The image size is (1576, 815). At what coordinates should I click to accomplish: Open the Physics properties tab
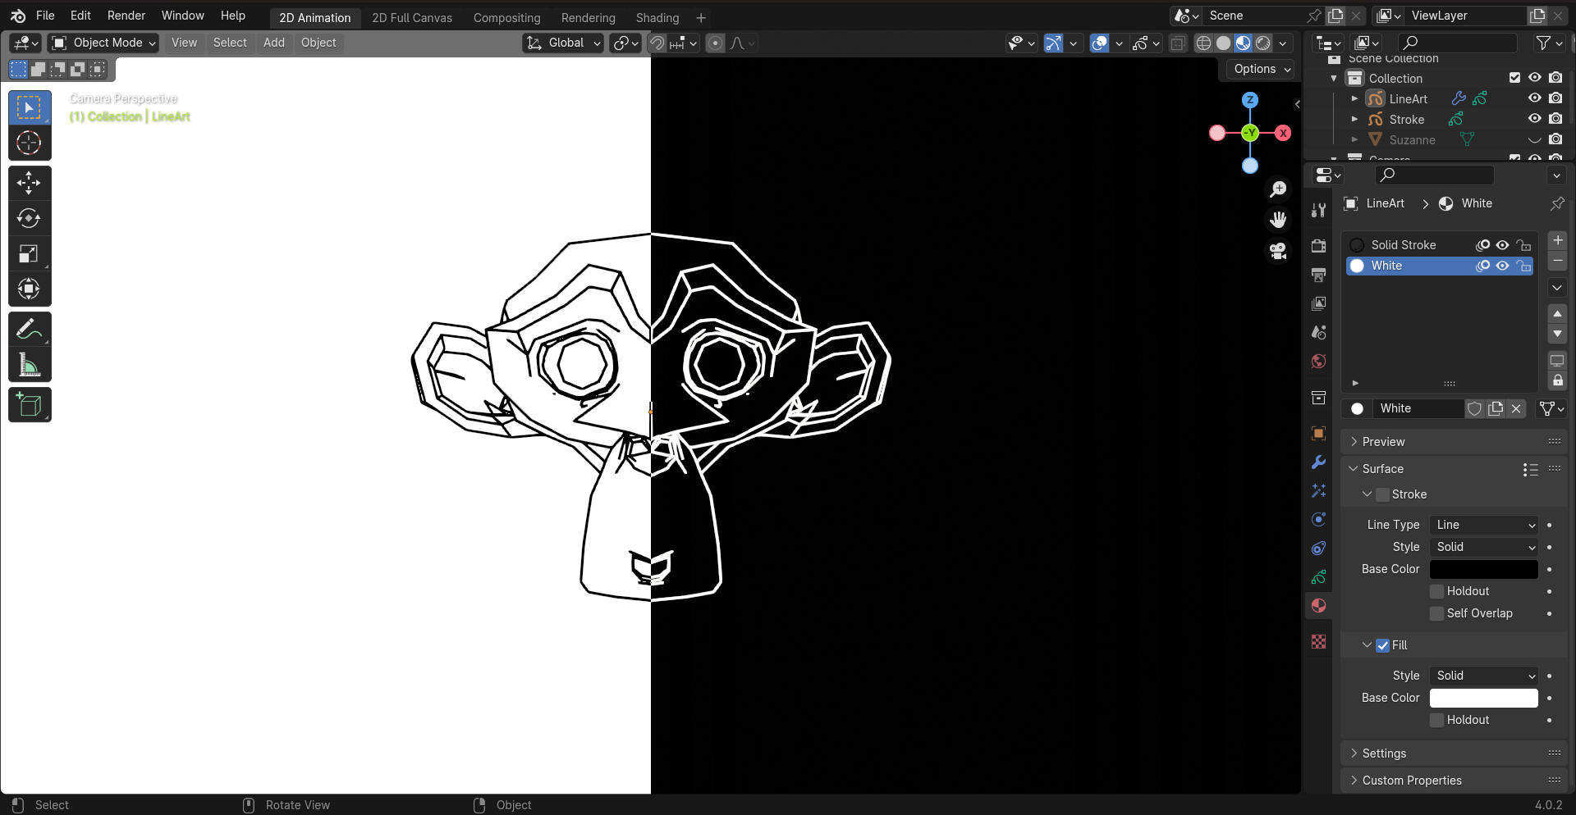click(x=1318, y=520)
